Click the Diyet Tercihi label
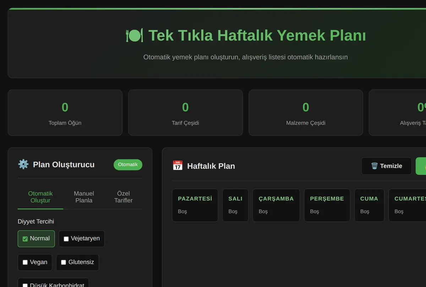 (36, 222)
